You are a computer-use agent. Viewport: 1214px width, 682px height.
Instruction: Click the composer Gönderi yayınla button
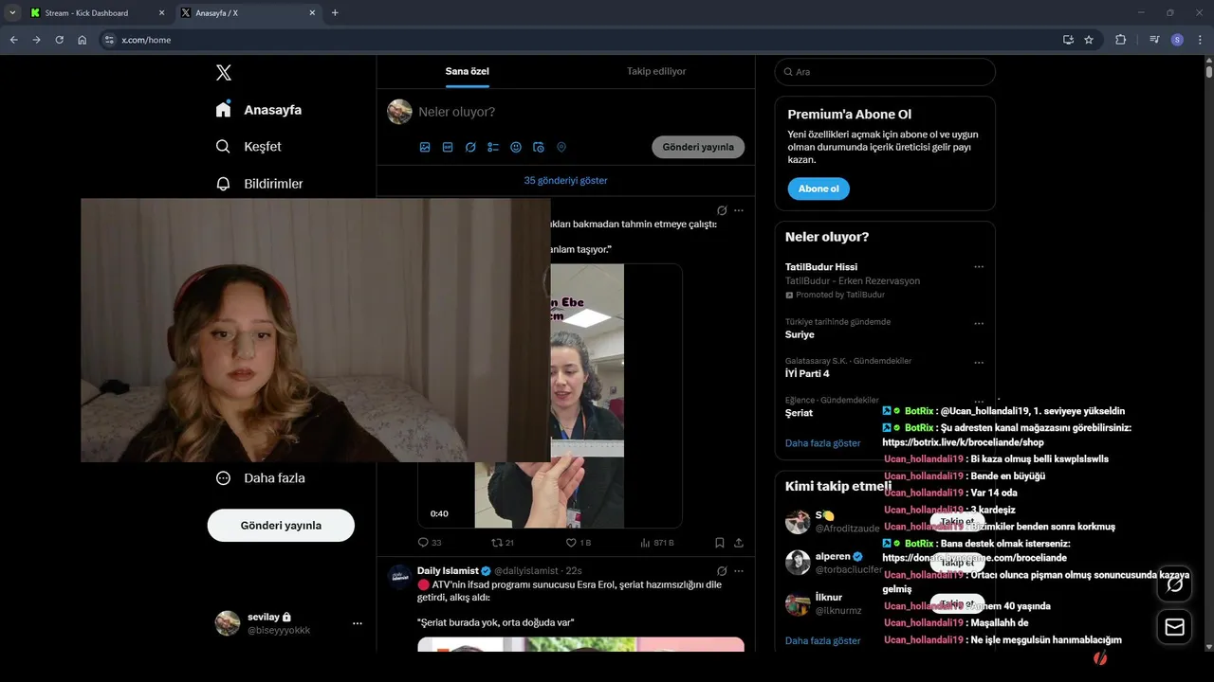pyautogui.click(x=698, y=148)
